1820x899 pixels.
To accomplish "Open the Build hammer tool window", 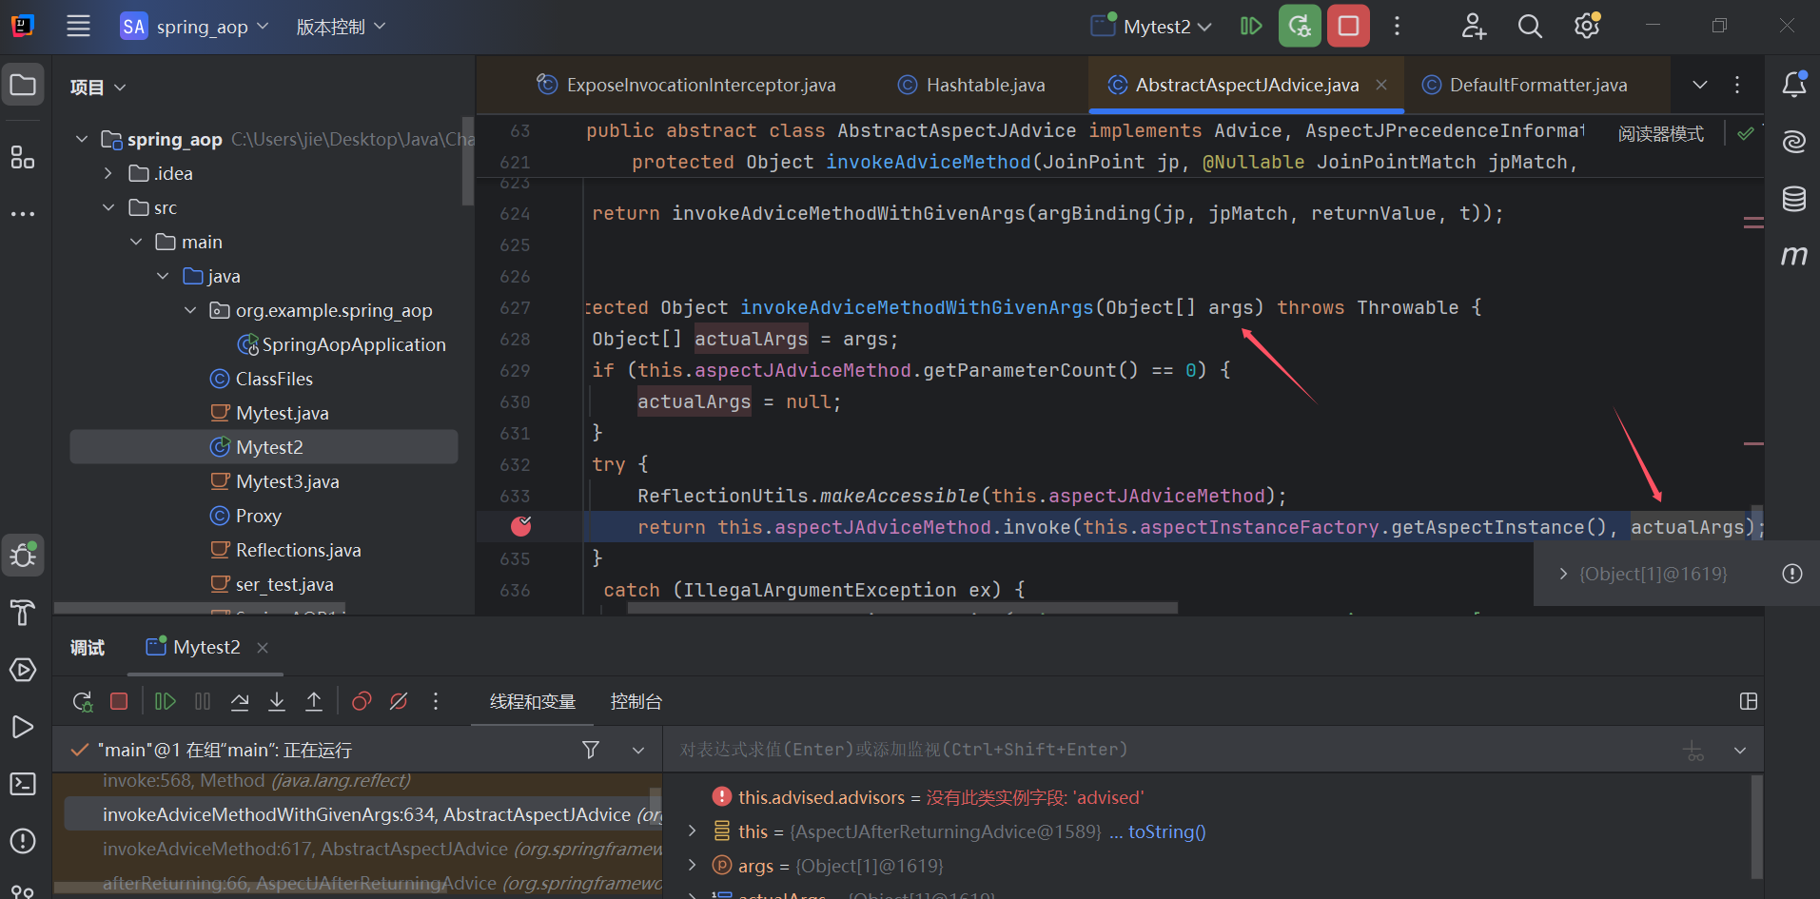I will (x=23, y=613).
